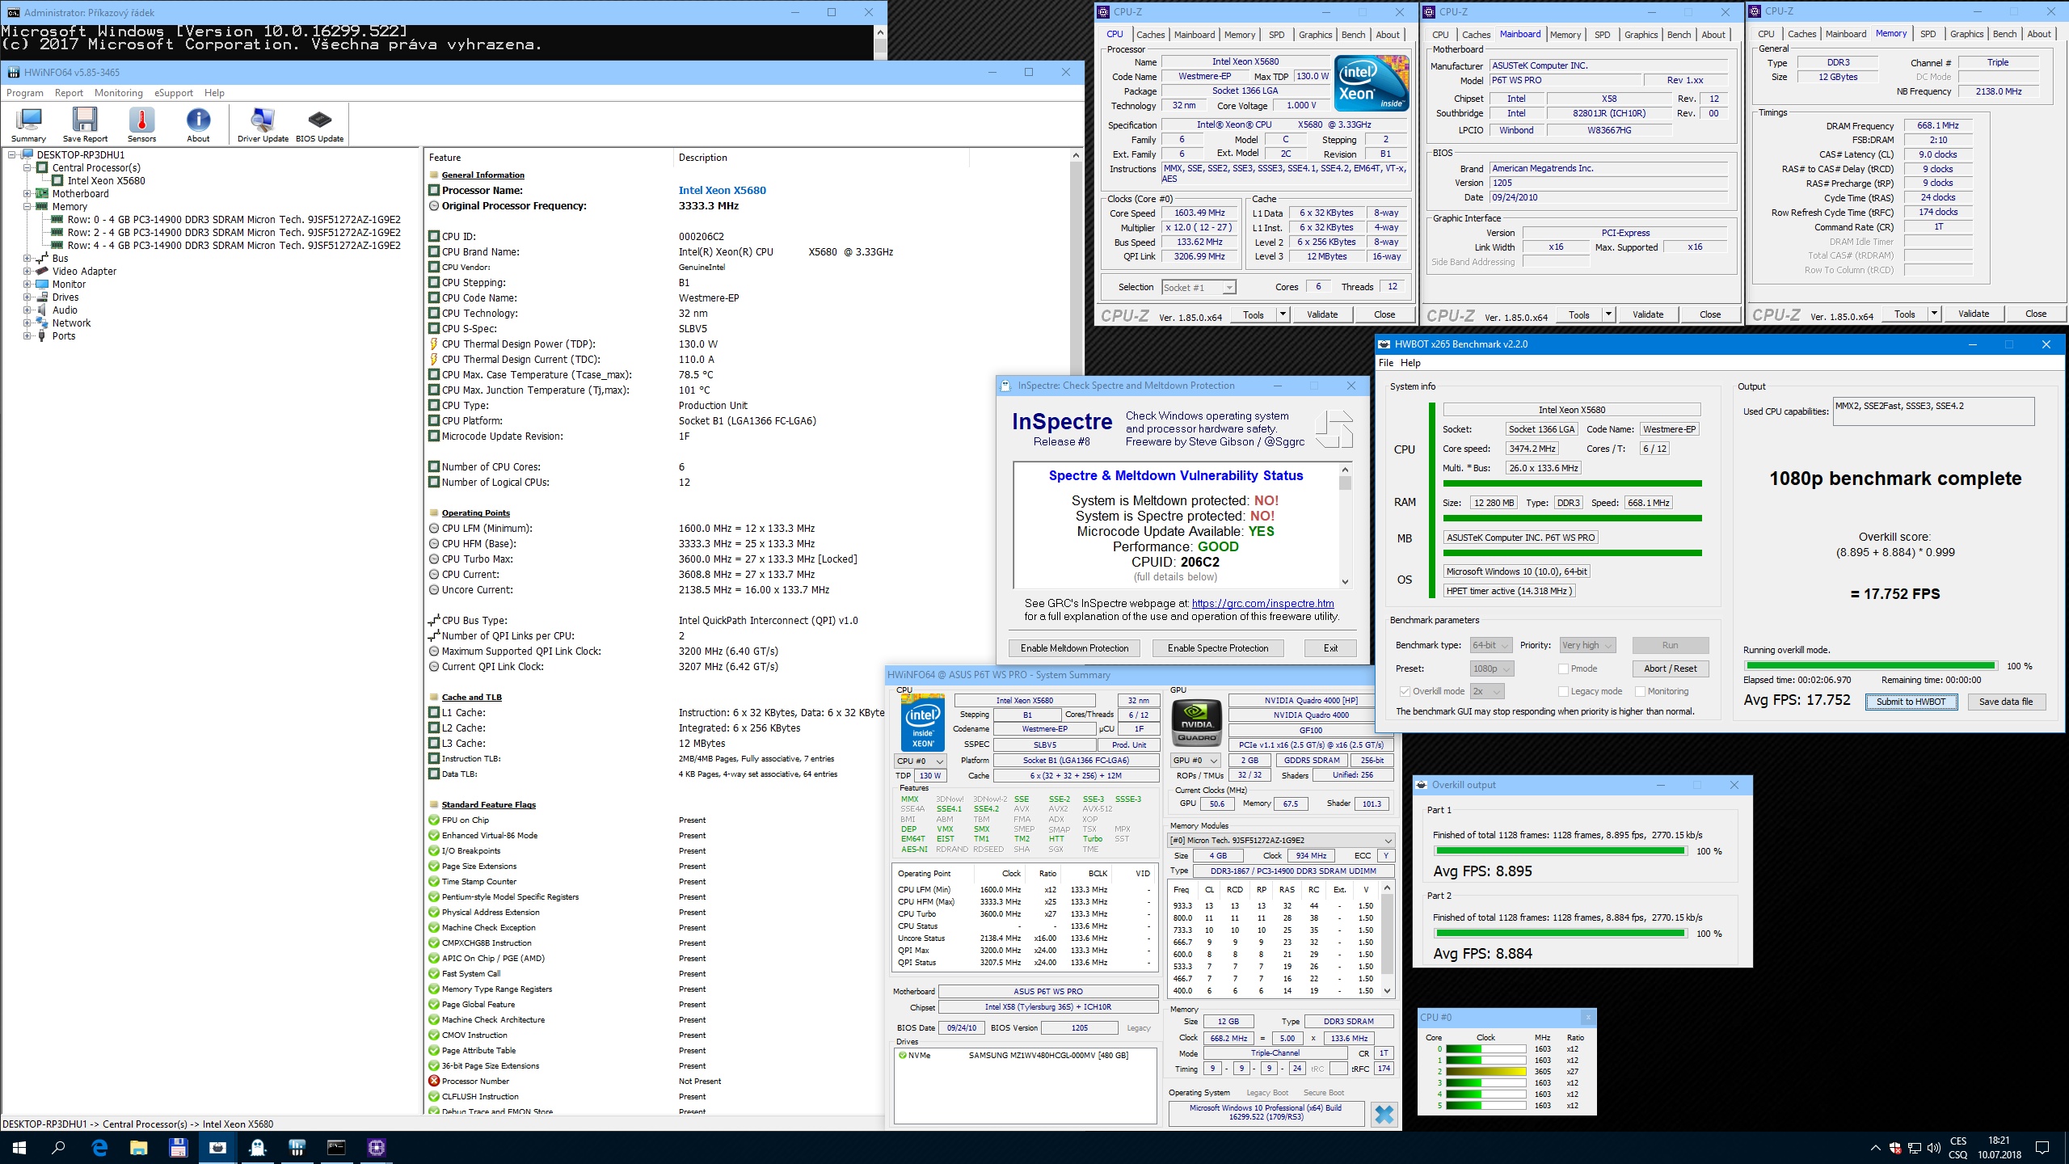Open the Benchmark type 64-bit dropdown
The height and width of the screenshot is (1164, 2069).
coord(1490,645)
